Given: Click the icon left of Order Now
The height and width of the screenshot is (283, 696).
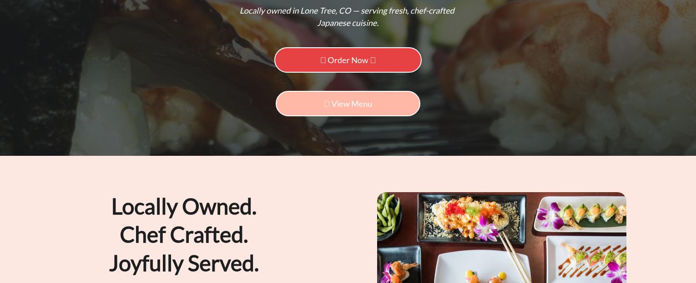Looking at the screenshot, I should 323,60.
